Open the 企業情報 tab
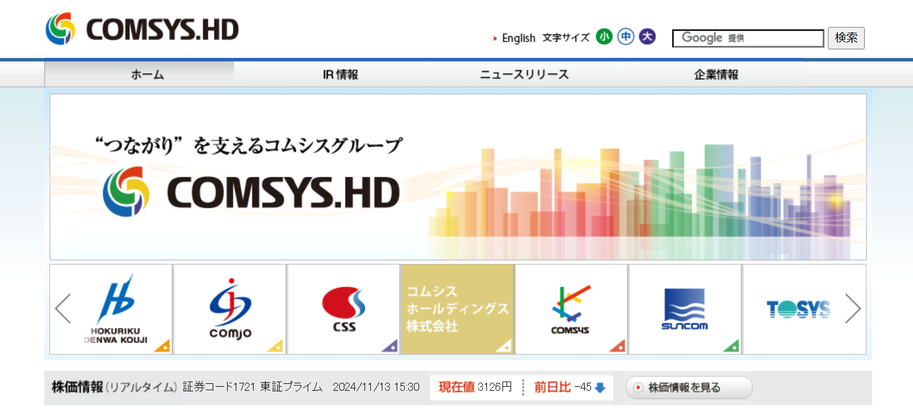This screenshot has height=412, width=913. (x=716, y=74)
